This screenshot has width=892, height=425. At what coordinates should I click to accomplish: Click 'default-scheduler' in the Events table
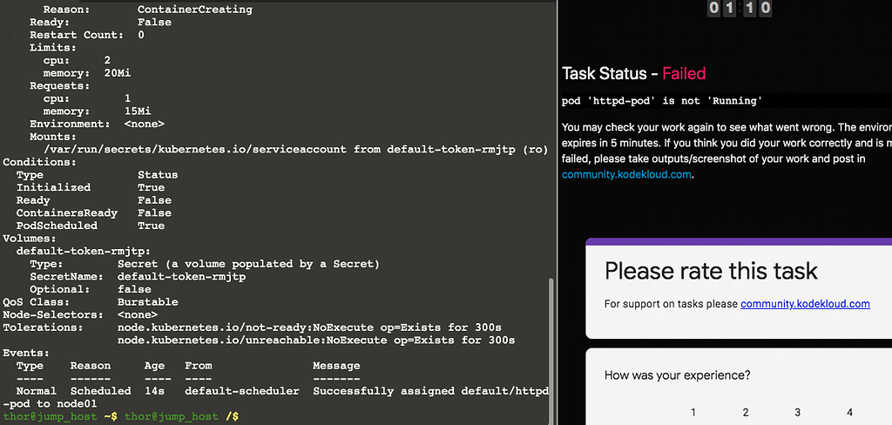(x=241, y=391)
